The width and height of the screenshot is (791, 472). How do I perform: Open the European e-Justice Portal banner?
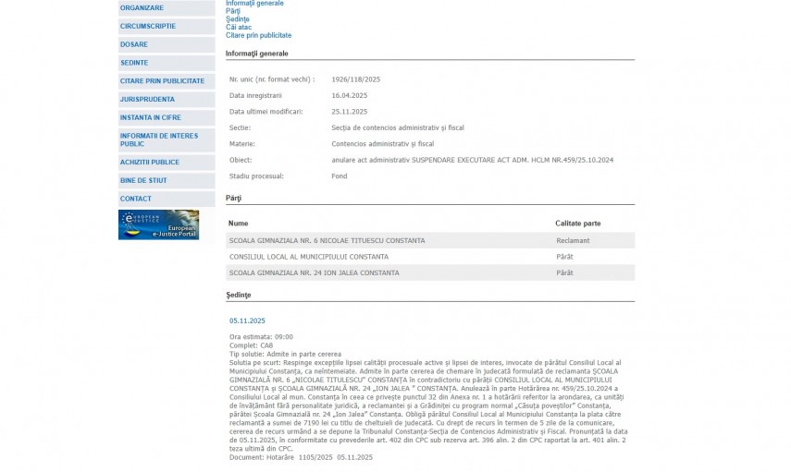pyautogui.click(x=158, y=224)
